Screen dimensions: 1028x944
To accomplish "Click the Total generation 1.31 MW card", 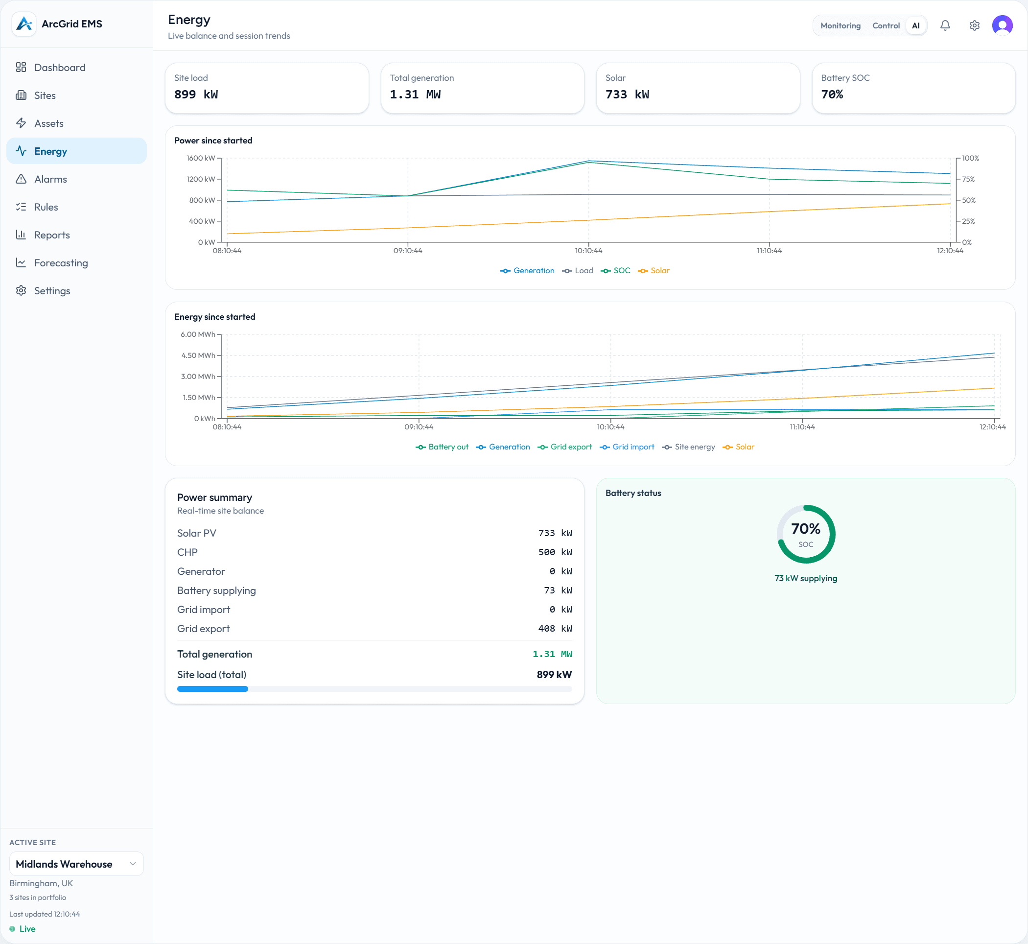I will (482, 88).
